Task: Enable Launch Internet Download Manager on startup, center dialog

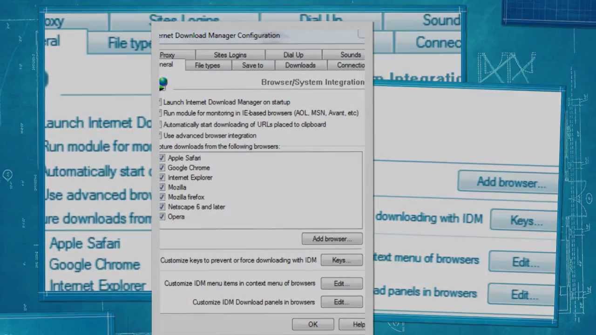Action: 160,102
